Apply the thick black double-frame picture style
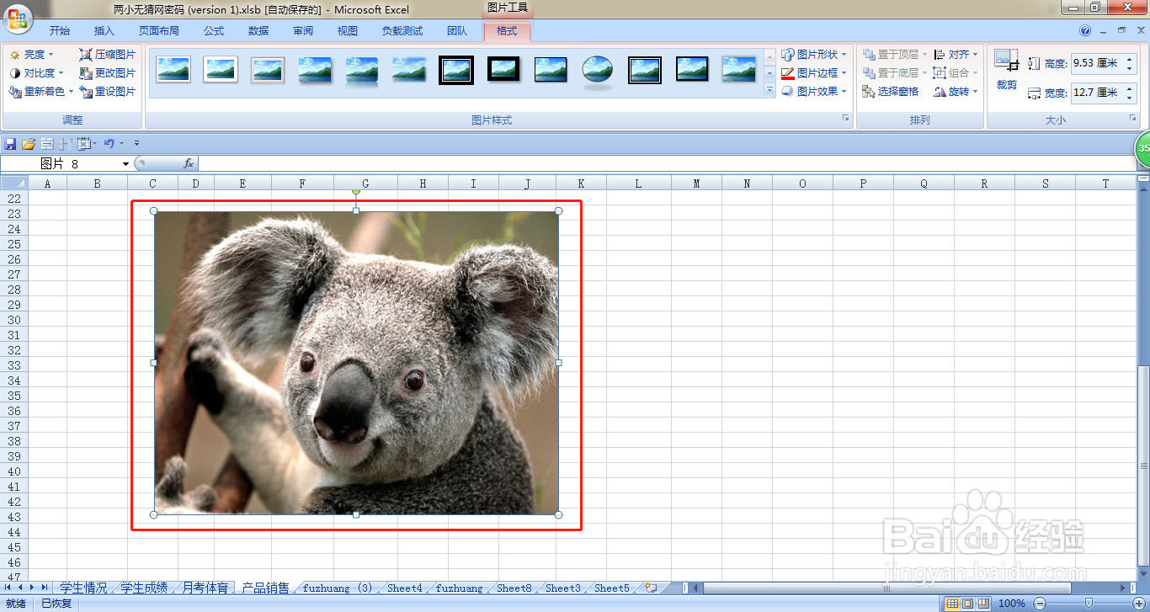This screenshot has height=612, width=1150. [x=456, y=70]
